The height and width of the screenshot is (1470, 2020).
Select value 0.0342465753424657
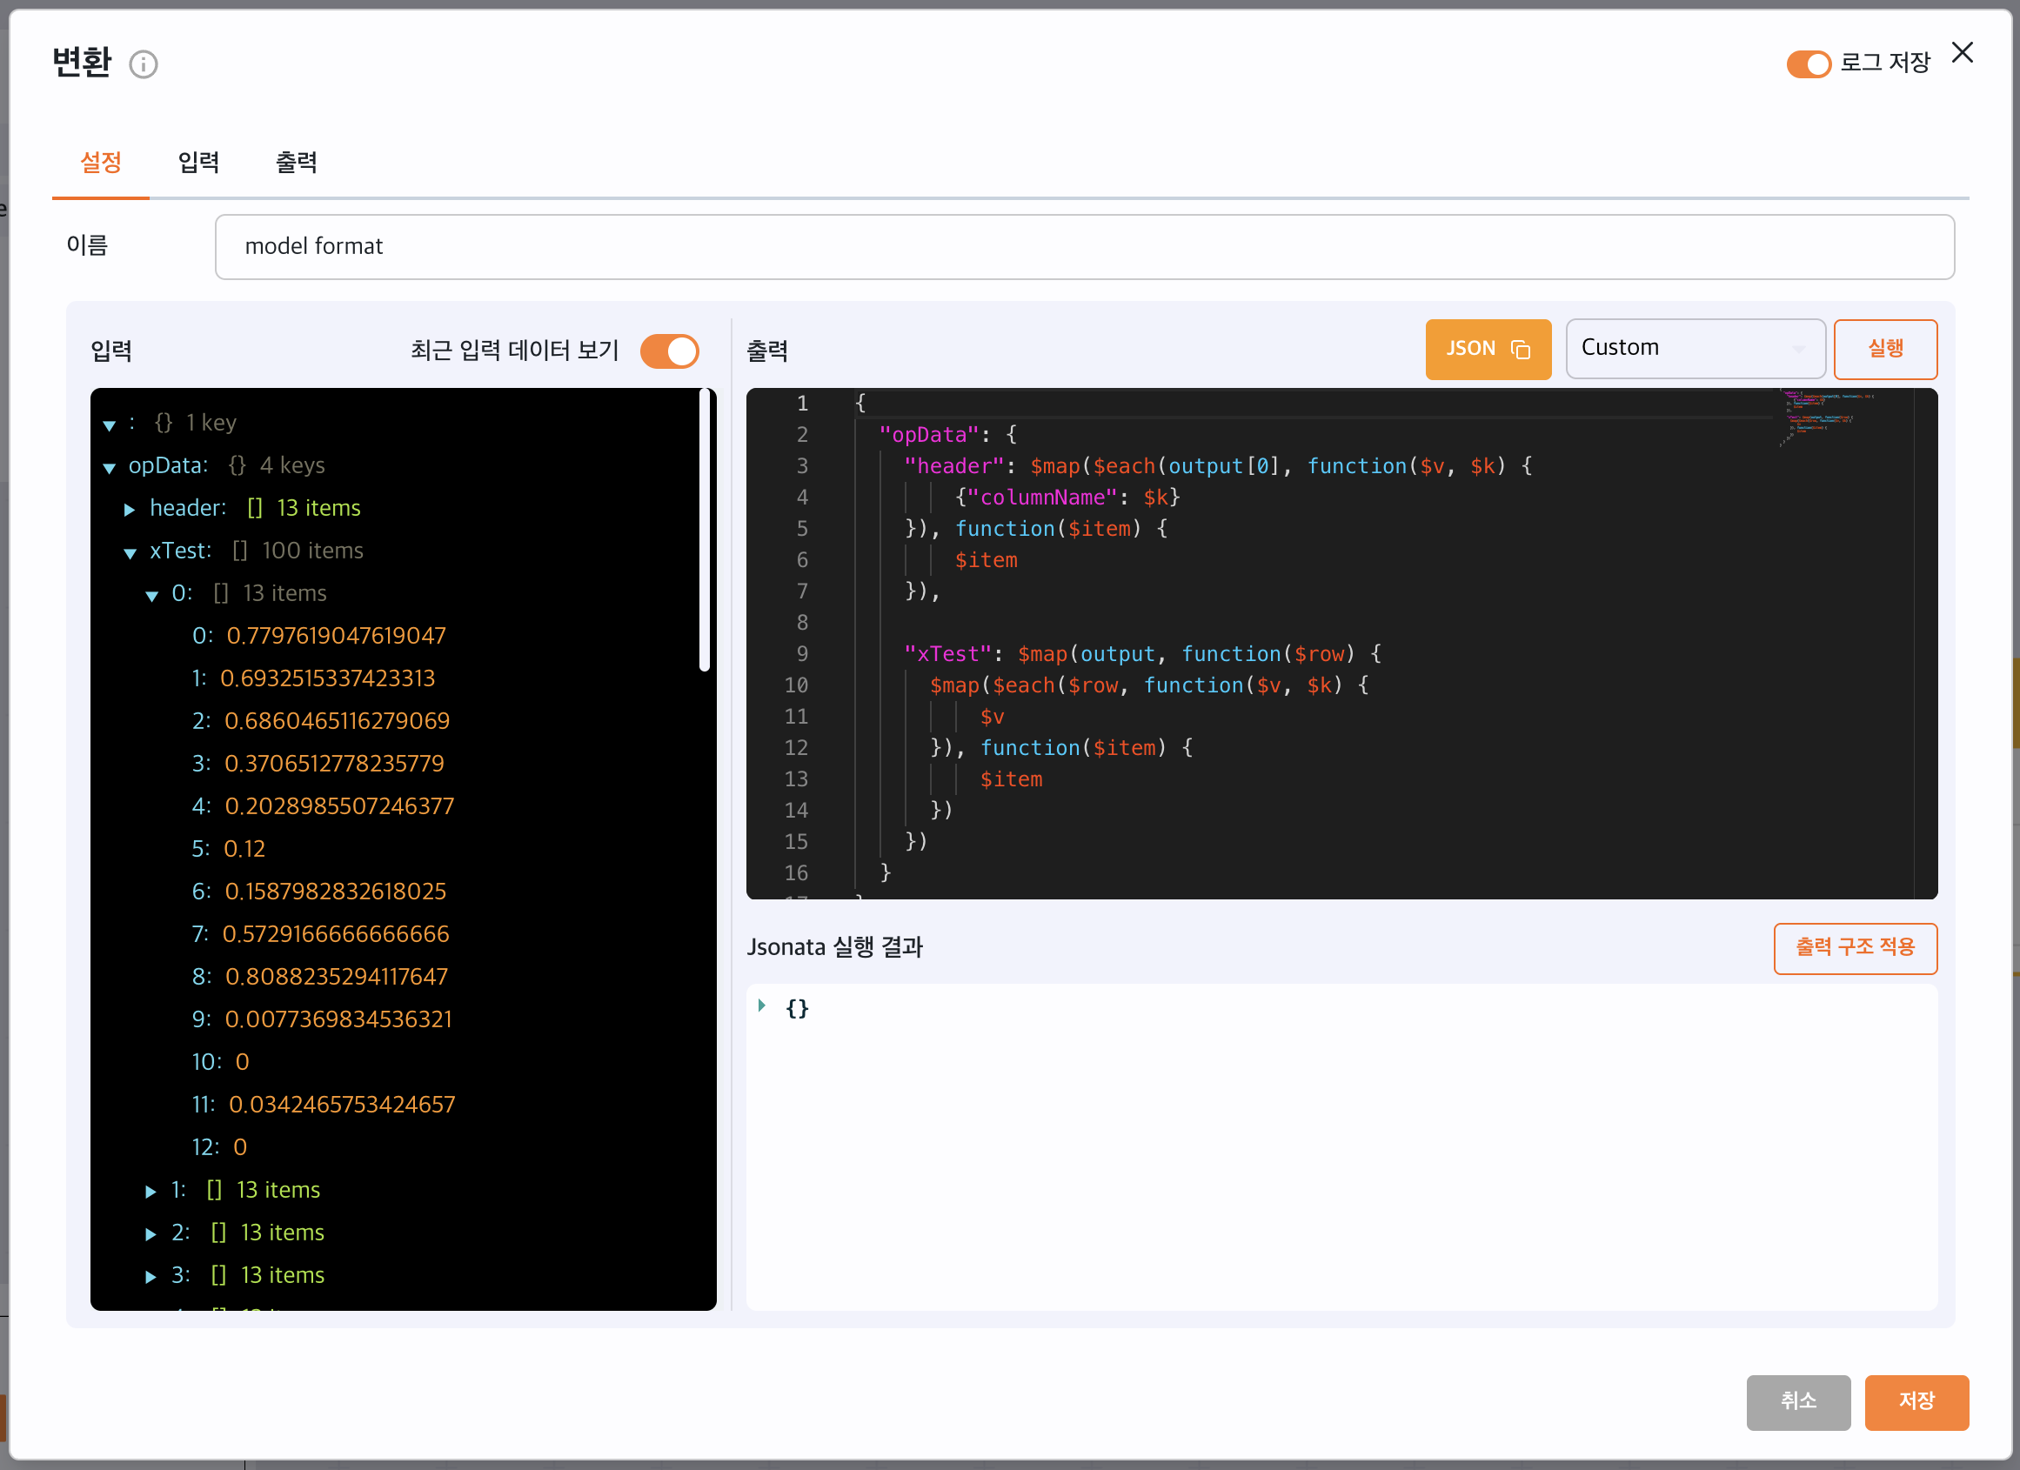coord(342,1106)
